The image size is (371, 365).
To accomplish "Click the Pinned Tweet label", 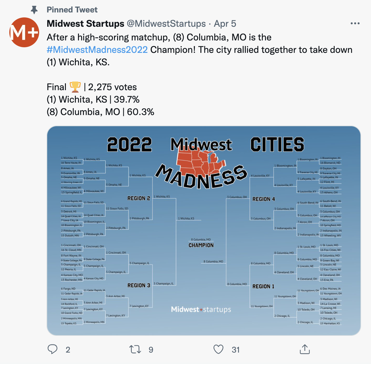I will click(72, 9).
